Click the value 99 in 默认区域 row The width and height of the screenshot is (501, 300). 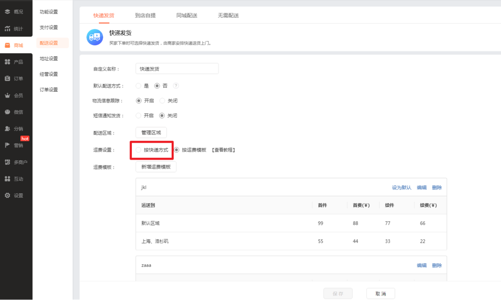pos(321,223)
